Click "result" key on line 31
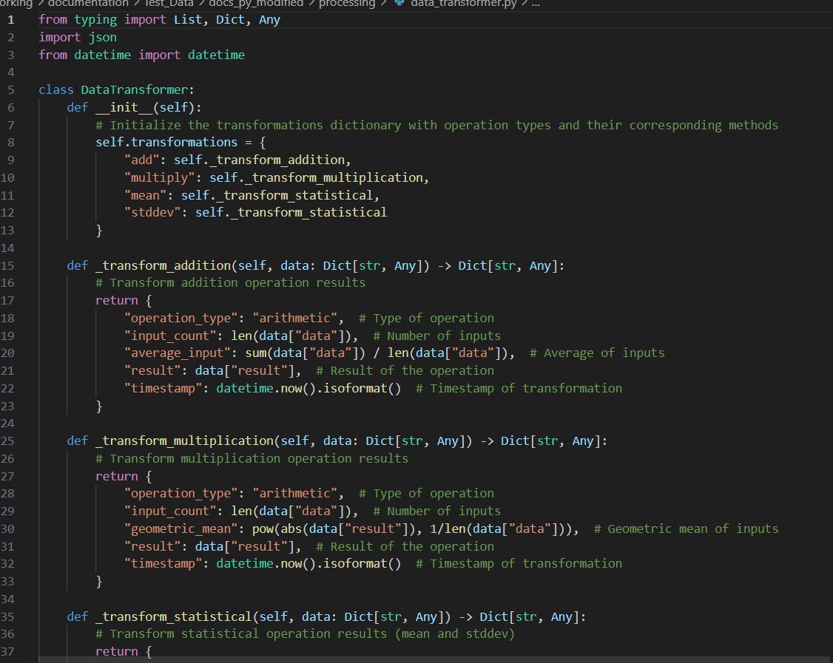The image size is (833, 663). pos(152,547)
